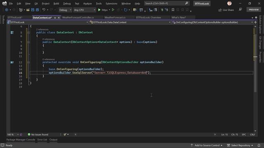Open the Solution Explorer side tab
This screenshot has width=264, height=148.
[x=260, y=24]
